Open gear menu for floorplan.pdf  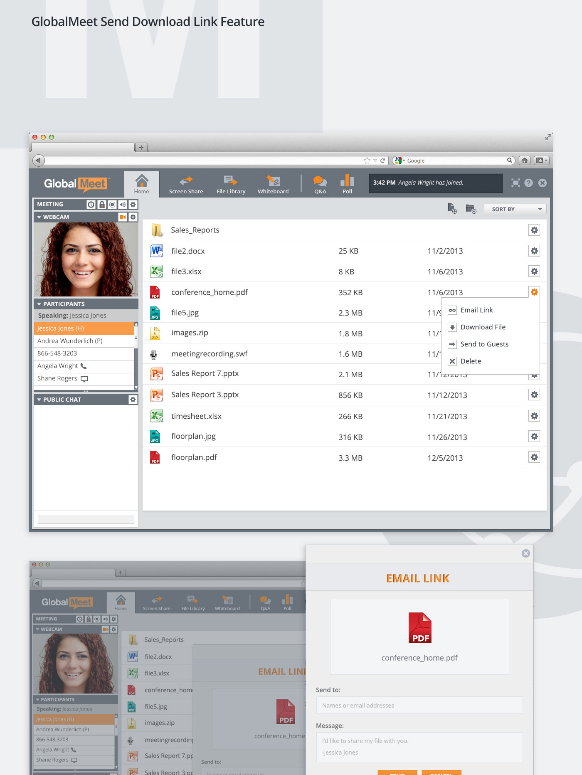pyautogui.click(x=534, y=457)
